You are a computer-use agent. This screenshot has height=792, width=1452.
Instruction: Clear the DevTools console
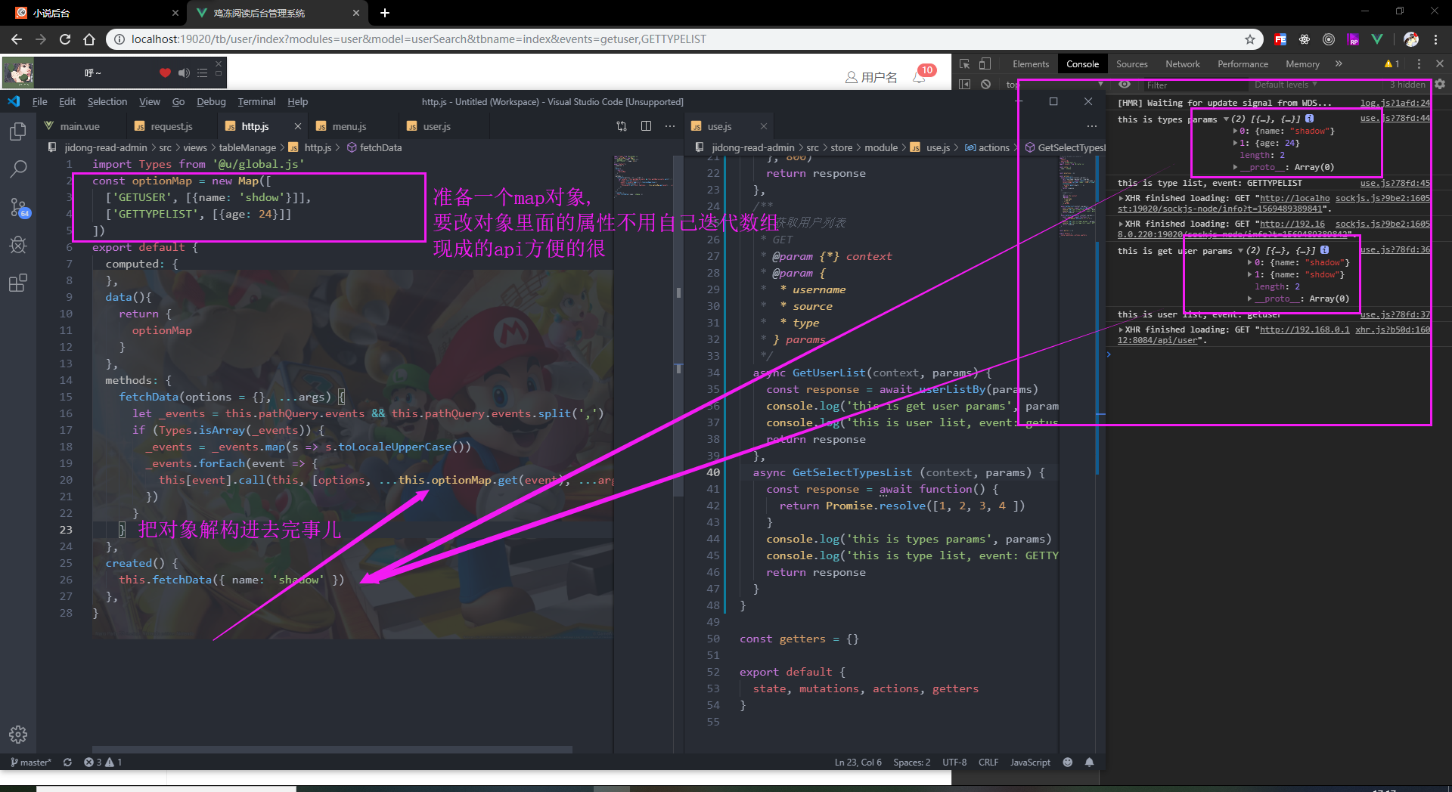click(x=986, y=85)
